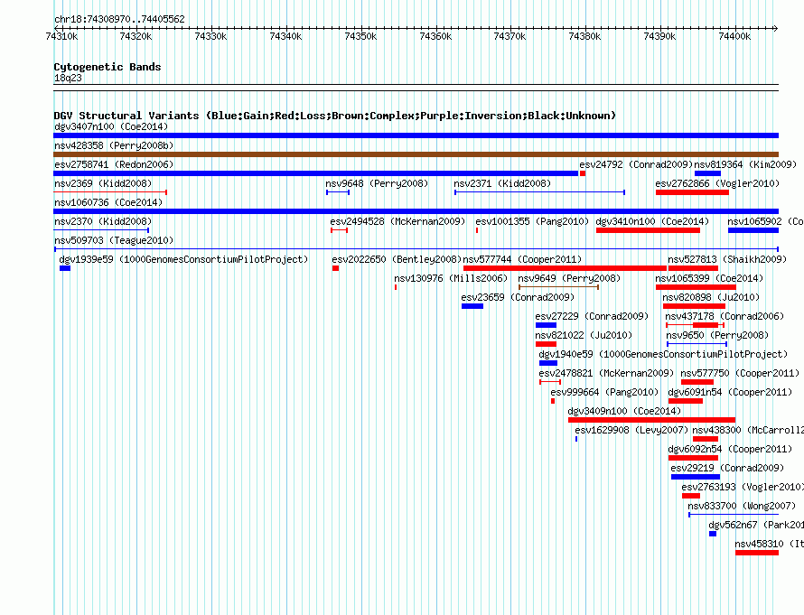Click the nsv821022 (Ju2010) red bar
Image resolution: width=804 pixels, height=615 pixels.
[x=546, y=344]
